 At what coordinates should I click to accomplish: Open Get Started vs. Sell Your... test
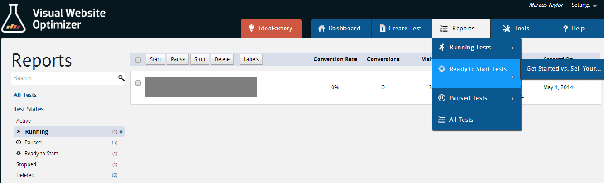coord(563,69)
